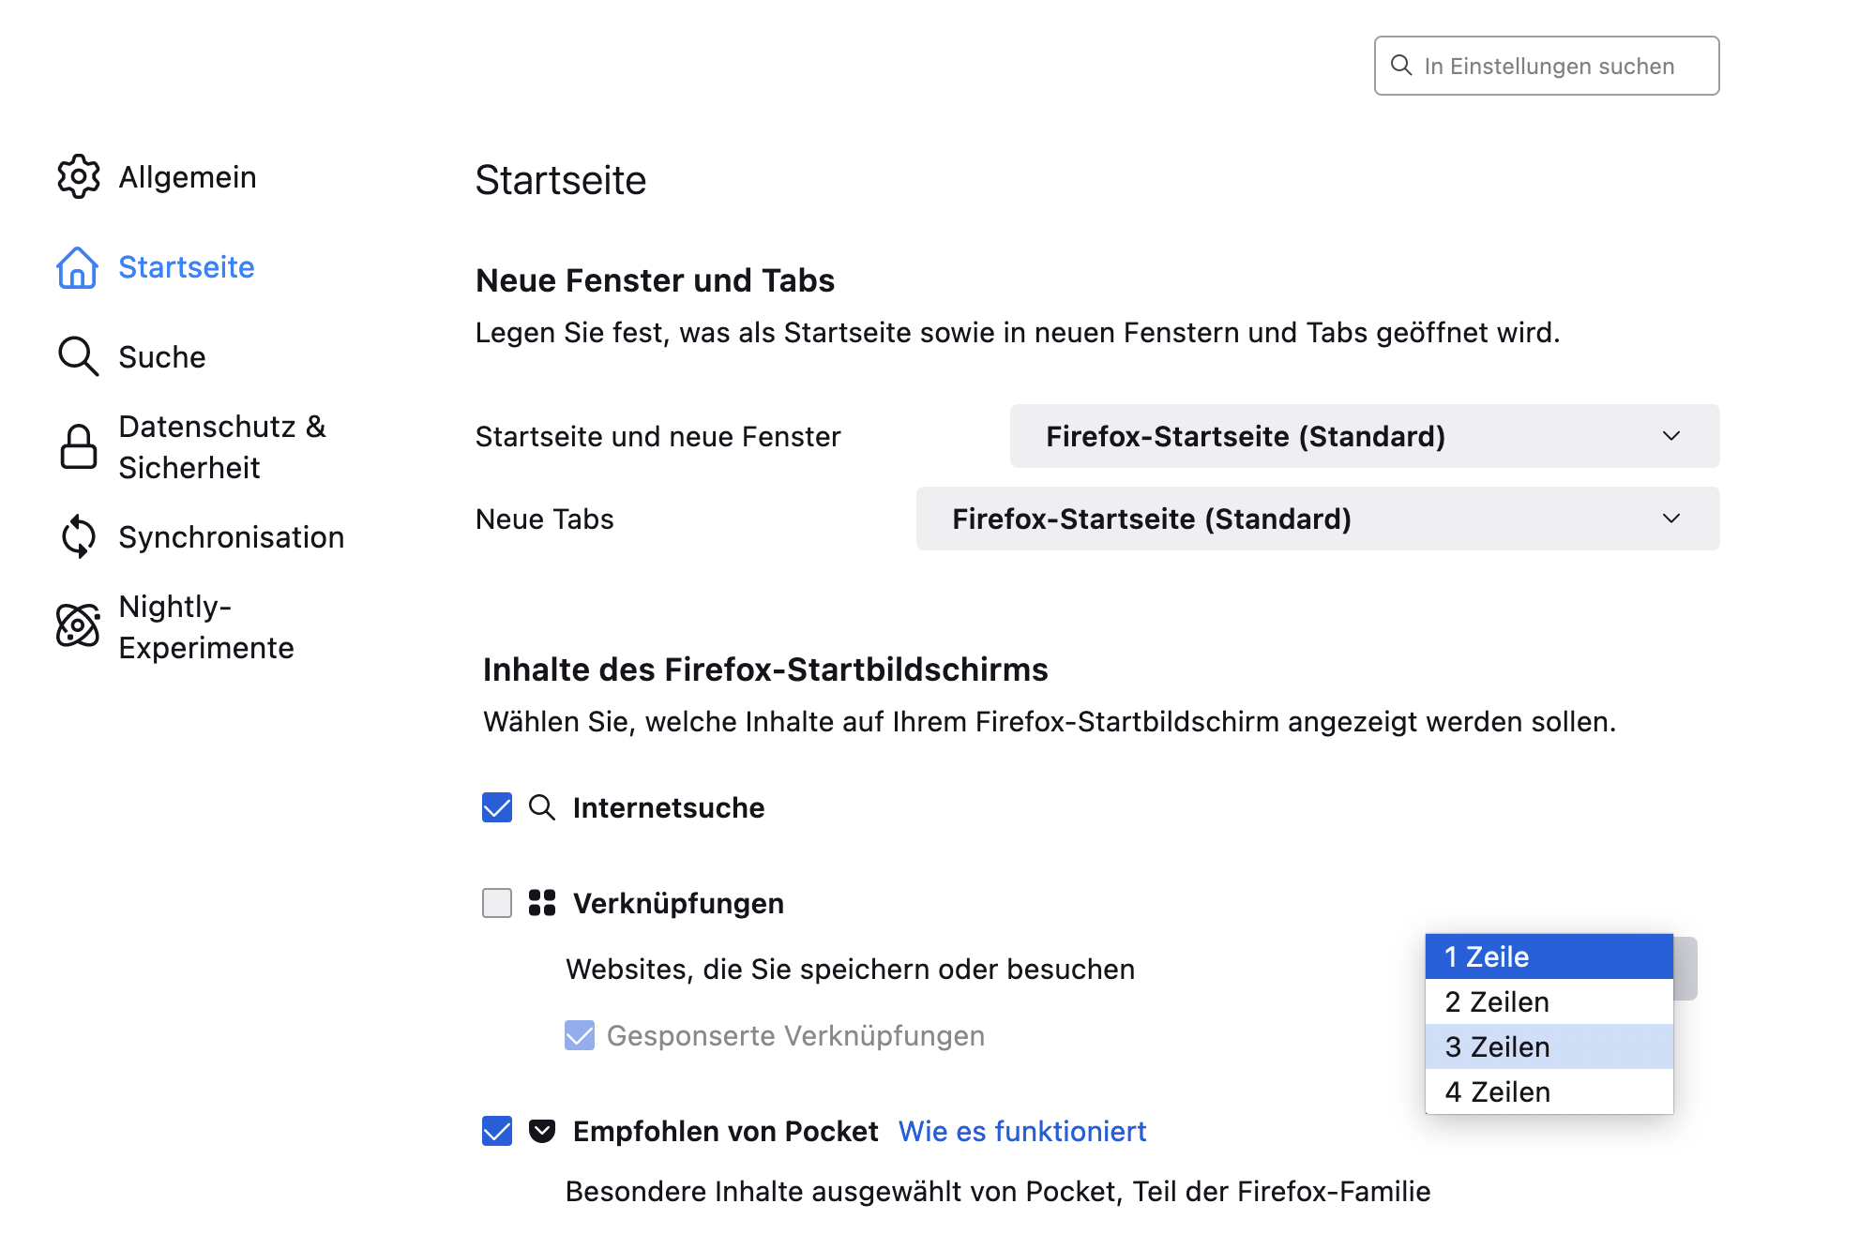Click the Nightly-Experimente atom icon
Viewport: 1859px width, 1249px height.
coord(78,625)
